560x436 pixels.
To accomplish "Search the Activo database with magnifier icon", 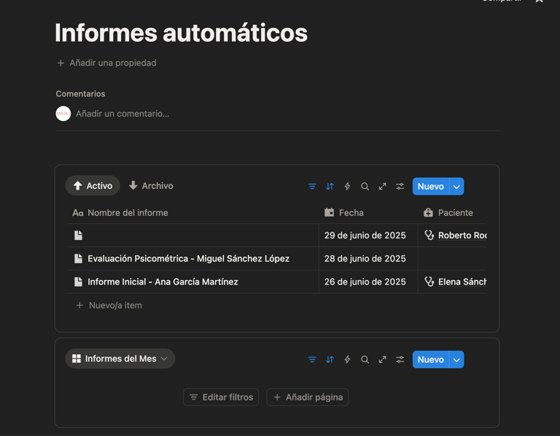I will [365, 187].
